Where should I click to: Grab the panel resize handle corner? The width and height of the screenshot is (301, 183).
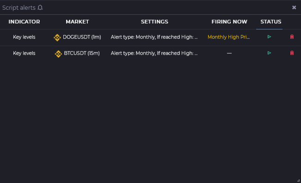(298, 180)
